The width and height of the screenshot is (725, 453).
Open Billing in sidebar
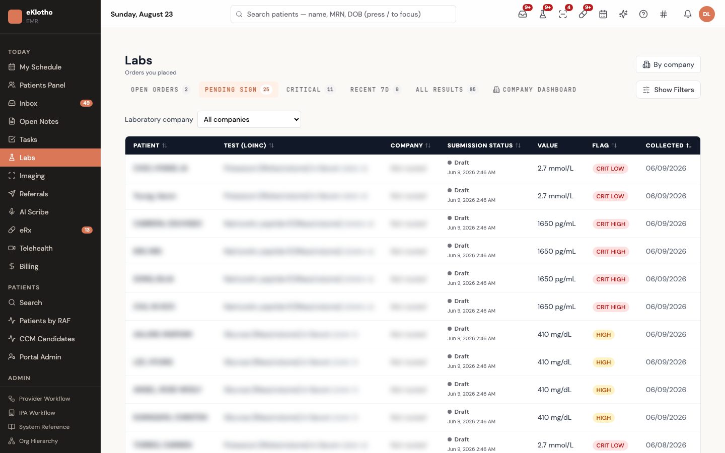pos(50,266)
